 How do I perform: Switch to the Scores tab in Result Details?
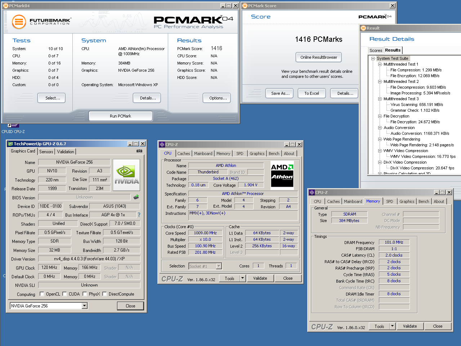point(376,50)
